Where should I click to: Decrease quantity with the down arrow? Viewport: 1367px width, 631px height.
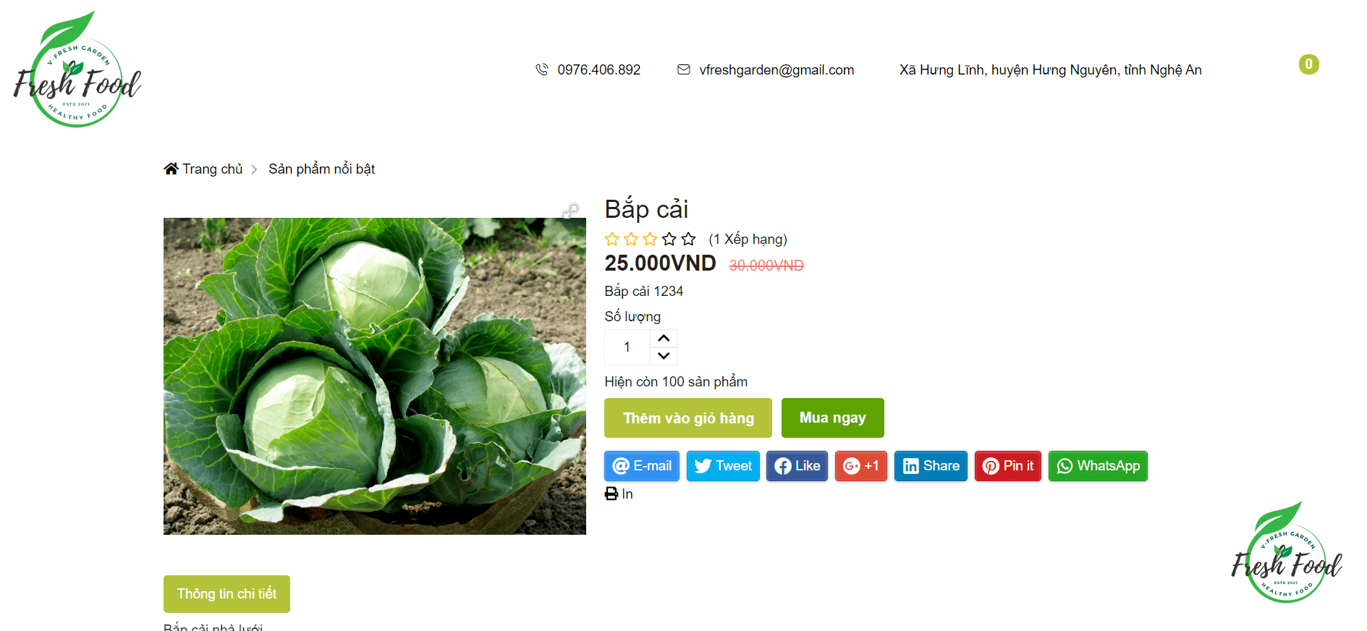(664, 356)
